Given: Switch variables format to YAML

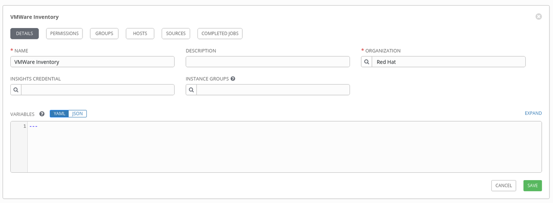Looking at the screenshot, I should tap(59, 114).
